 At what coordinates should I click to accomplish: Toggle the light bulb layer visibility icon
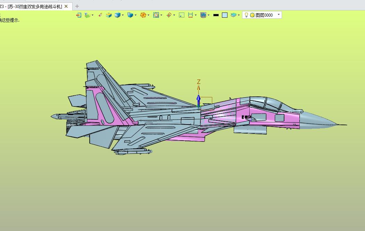coord(246,15)
